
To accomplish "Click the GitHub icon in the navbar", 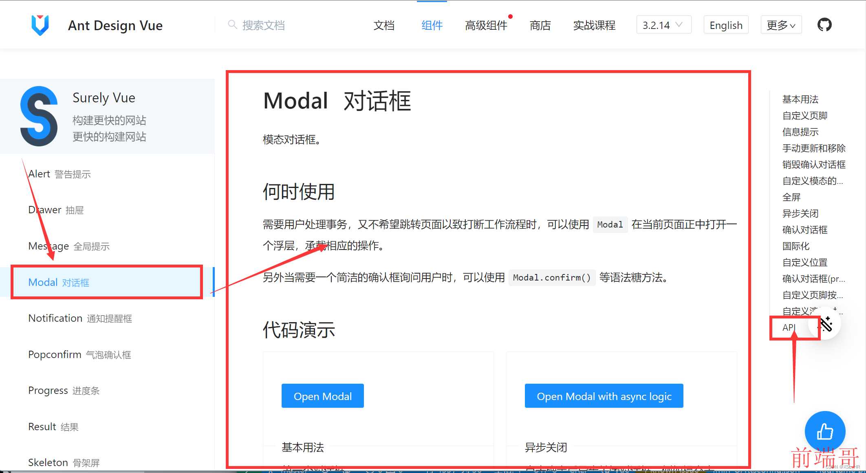I will pyautogui.click(x=825, y=24).
